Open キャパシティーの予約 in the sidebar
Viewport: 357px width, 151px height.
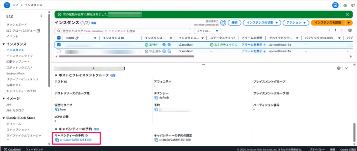pos(21,91)
